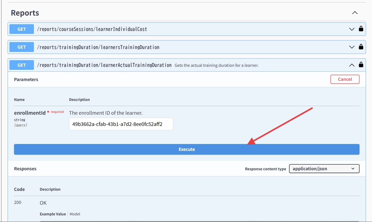This screenshot has height=222, width=372.
Task: Click GET badge for learnerIndividualCost
Action: click(22, 29)
